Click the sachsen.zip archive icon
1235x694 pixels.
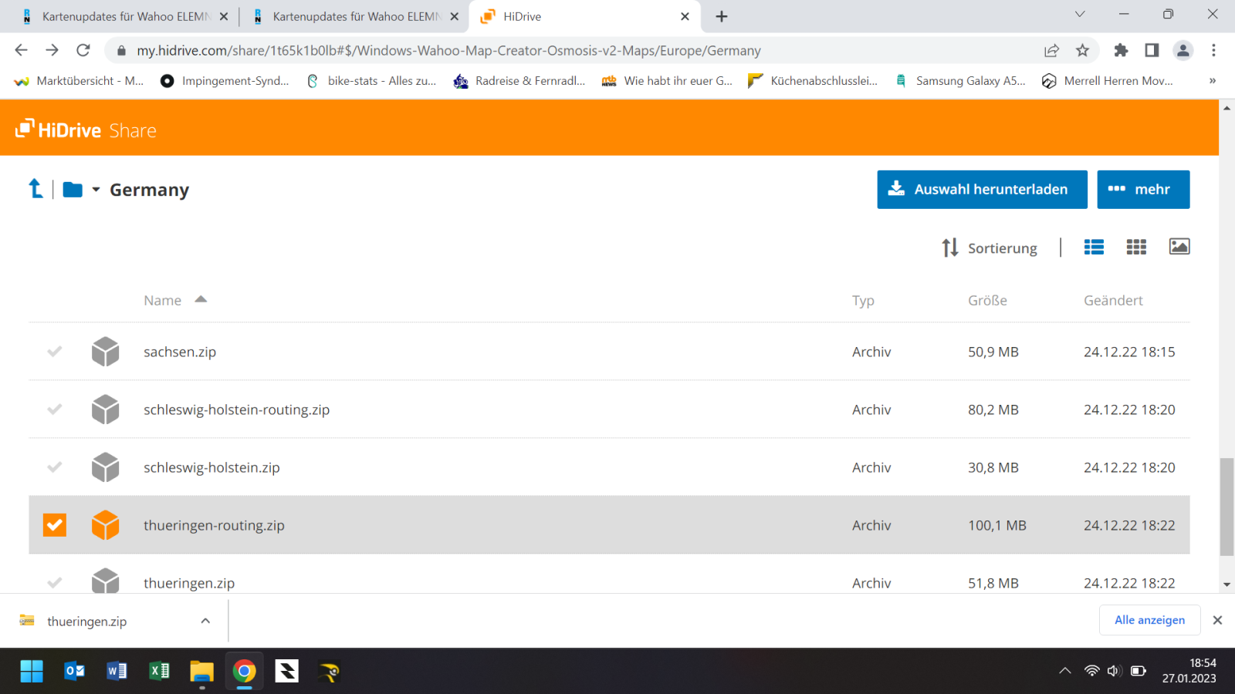point(105,352)
